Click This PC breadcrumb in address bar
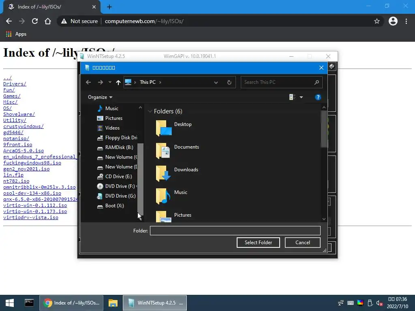 tap(148, 82)
